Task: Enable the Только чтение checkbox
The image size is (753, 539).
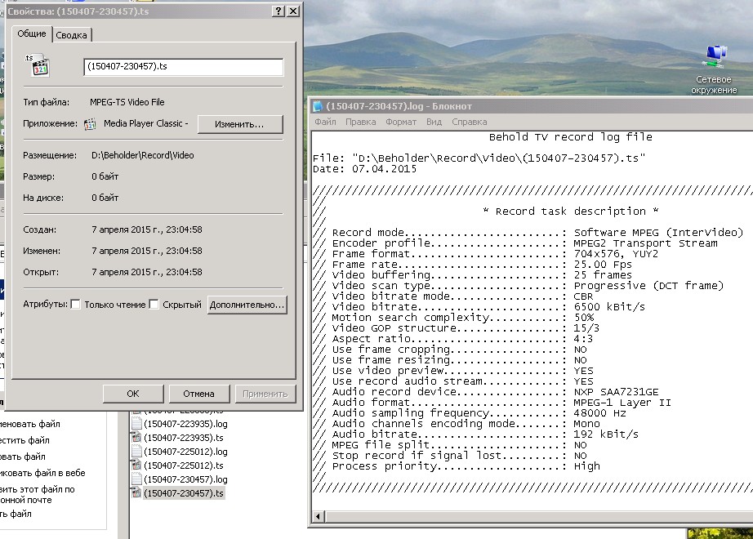Action: pyautogui.click(x=75, y=305)
